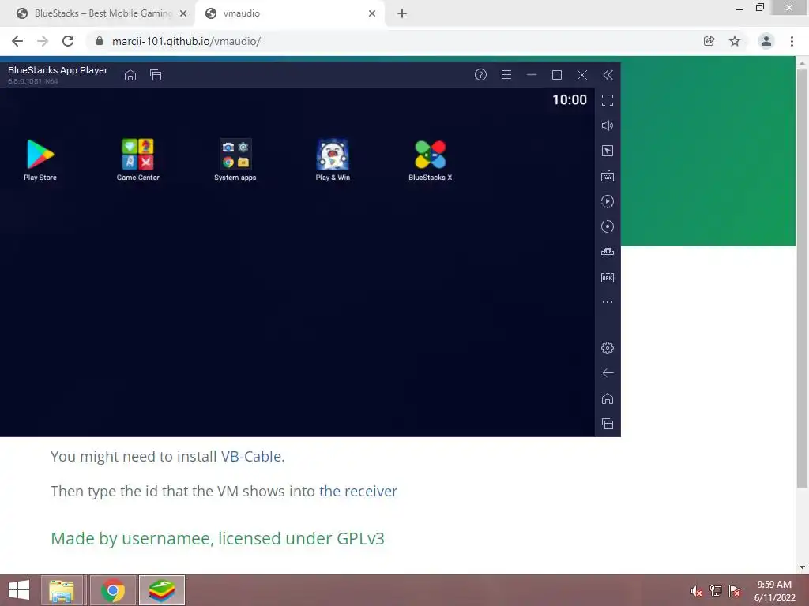809x606 pixels.
Task: Click the Android home button in sidebar
Action: pos(608,398)
